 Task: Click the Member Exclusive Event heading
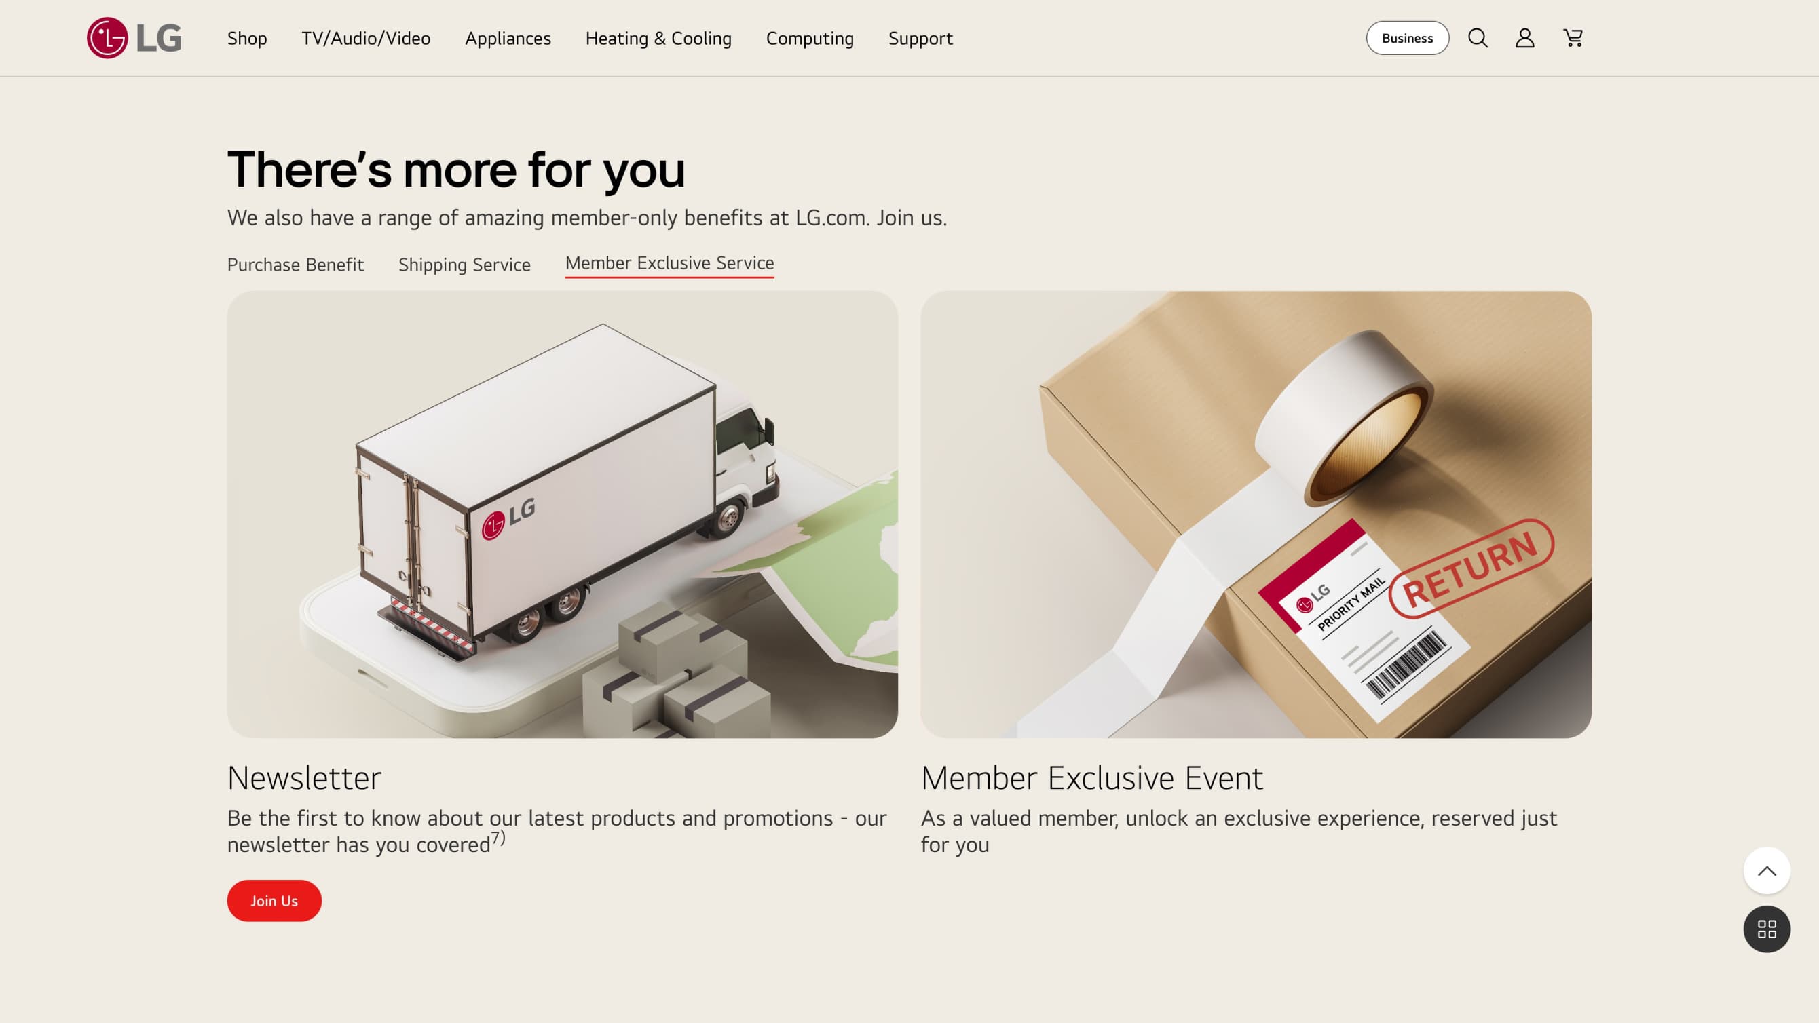pyautogui.click(x=1091, y=778)
